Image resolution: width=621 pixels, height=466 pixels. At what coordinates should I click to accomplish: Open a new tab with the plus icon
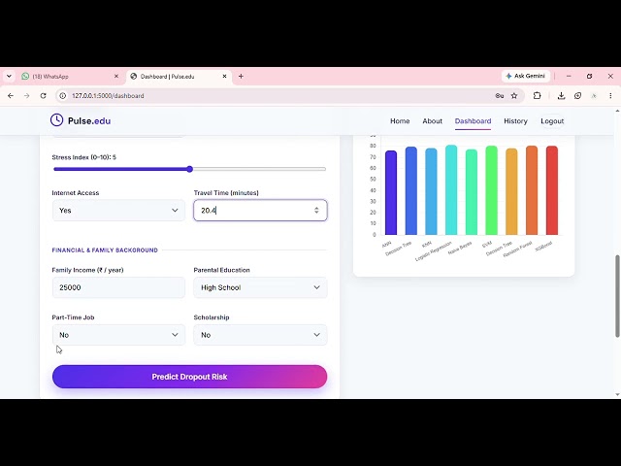click(x=241, y=76)
